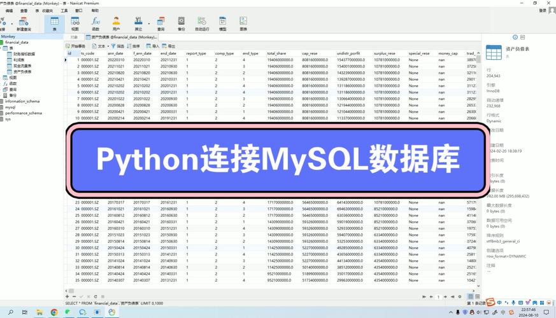Switch to the Objects (对象) tab
Viewport: 556px width, 318px height.
(x=74, y=37)
